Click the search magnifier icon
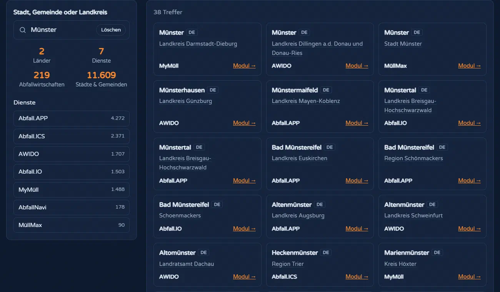Image resolution: width=500 pixels, height=292 pixels. [23, 30]
